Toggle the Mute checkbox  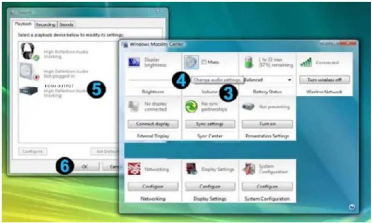click(x=204, y=62)
